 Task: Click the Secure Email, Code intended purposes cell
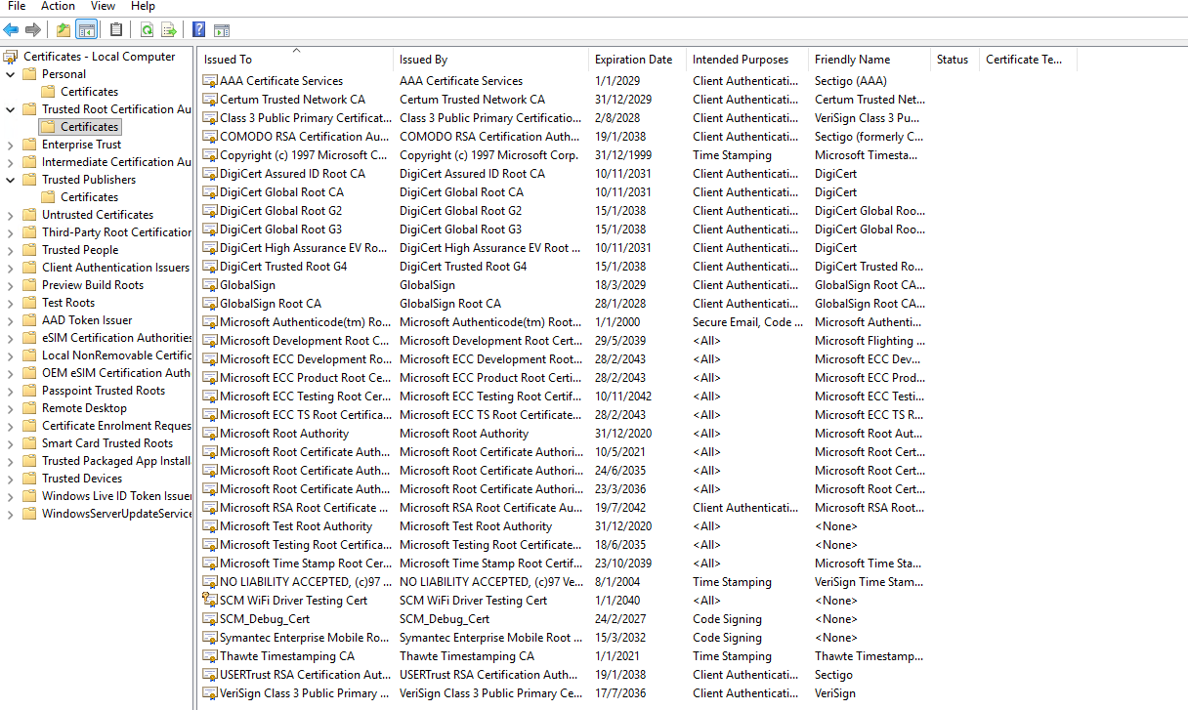coord(748,322)
